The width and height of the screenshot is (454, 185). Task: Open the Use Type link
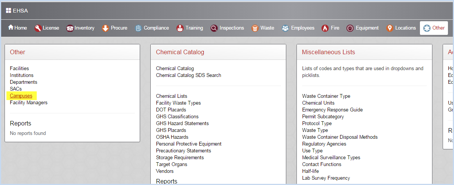click(312, 151)
